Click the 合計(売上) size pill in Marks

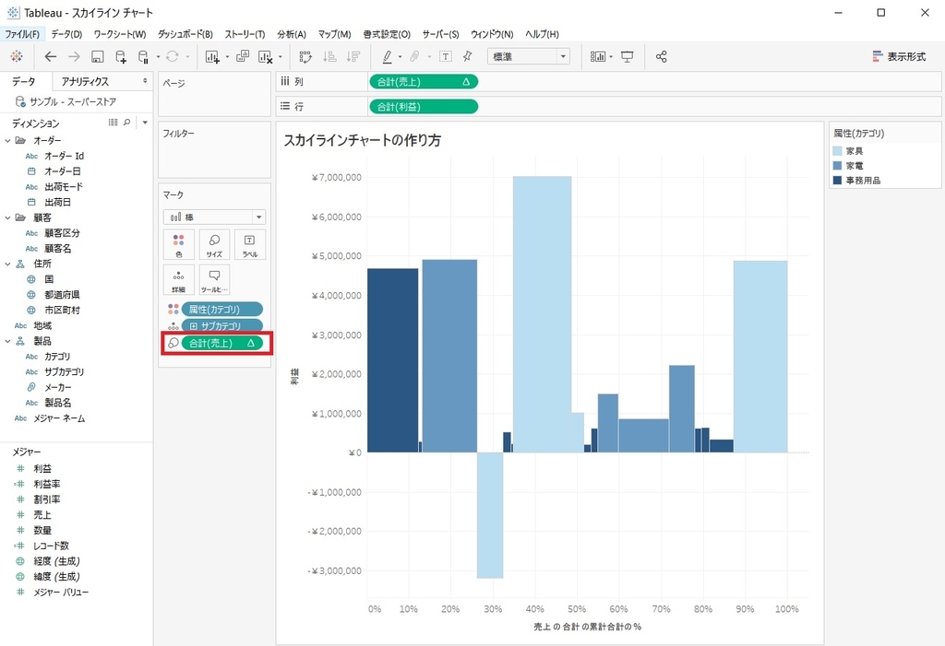coord(221,343)
